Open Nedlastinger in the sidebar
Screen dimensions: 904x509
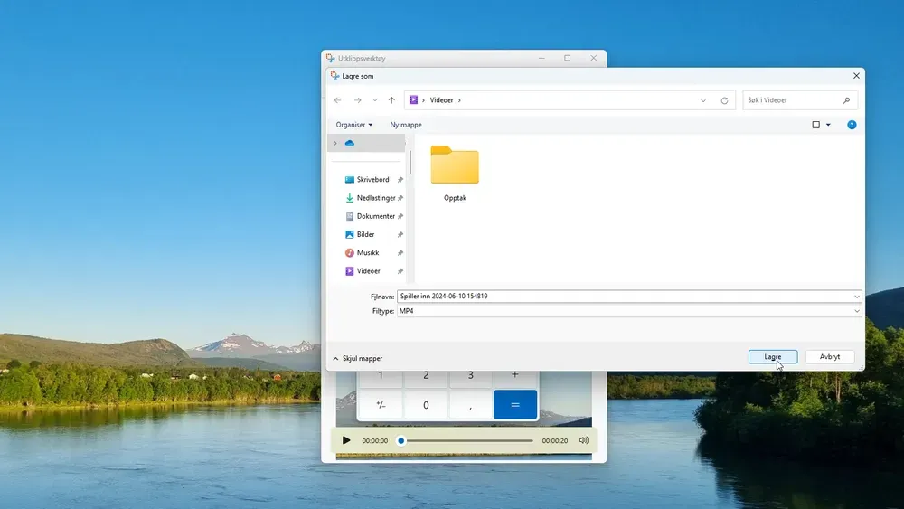coord(375,198)
